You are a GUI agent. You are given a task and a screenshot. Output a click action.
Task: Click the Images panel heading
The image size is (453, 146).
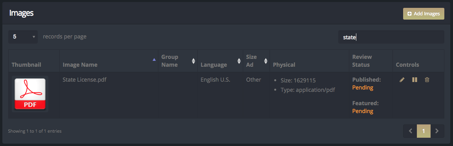[x=21, y=13]
